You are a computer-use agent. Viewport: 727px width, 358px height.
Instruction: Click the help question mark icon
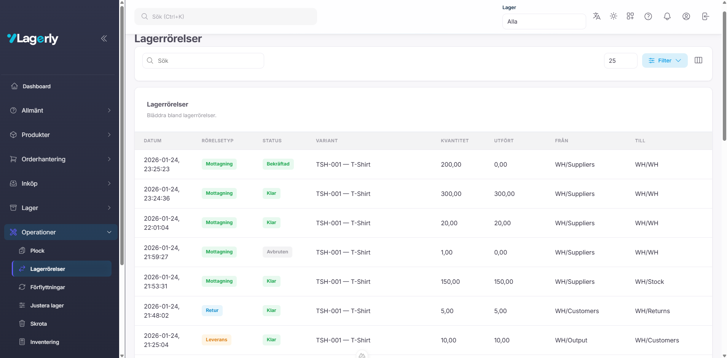click(x=648, y=16)
